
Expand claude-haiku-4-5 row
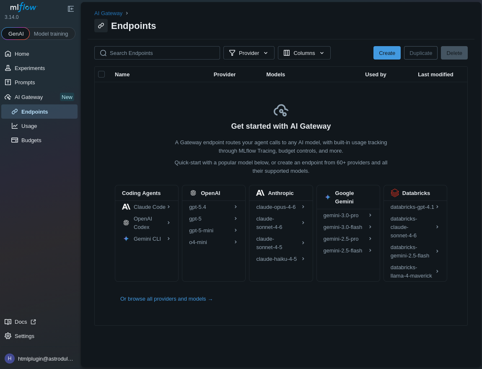pyautogui.click(x=281, y=259)
